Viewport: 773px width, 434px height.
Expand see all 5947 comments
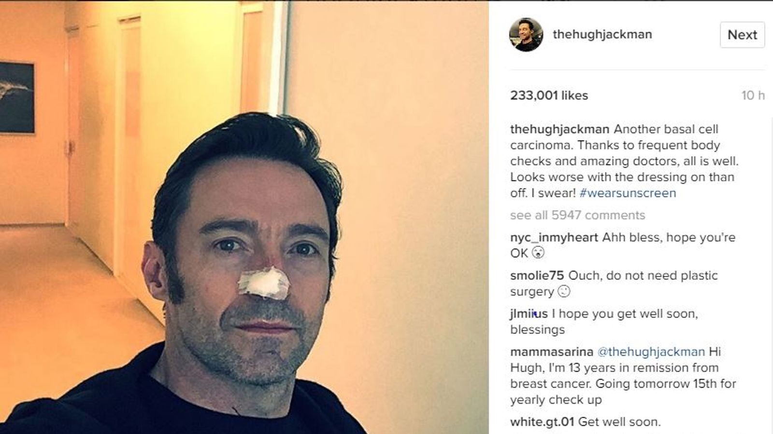[577, 215]
